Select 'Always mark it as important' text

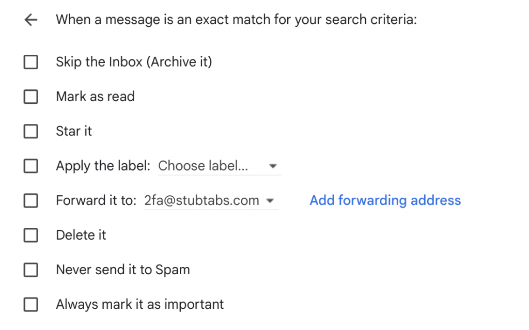coord(140,304)
